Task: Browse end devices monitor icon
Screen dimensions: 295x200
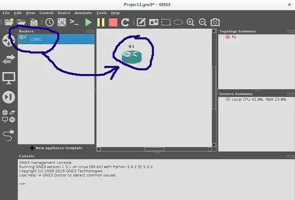Action: click(x=9, y=78)
